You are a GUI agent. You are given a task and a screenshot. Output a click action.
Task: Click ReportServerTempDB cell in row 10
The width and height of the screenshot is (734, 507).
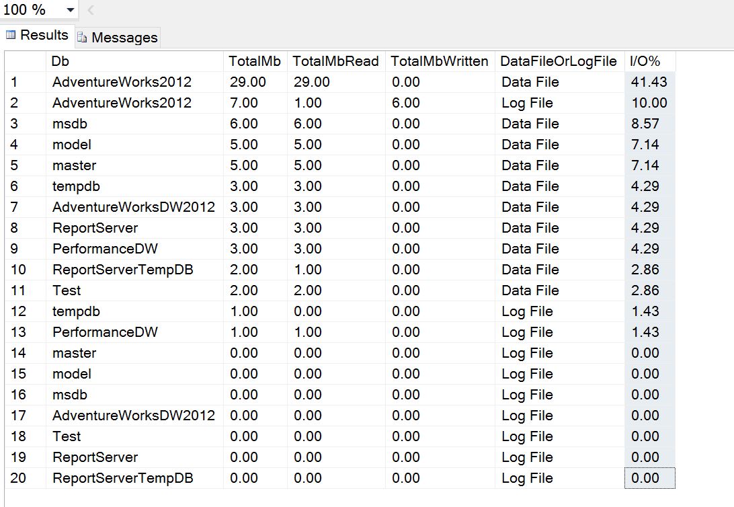tap(135, 270)
